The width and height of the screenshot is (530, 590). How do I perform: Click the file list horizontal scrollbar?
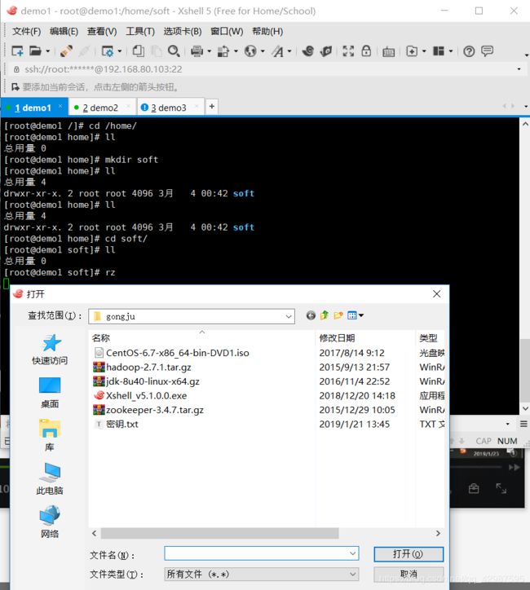pos(220,533)
